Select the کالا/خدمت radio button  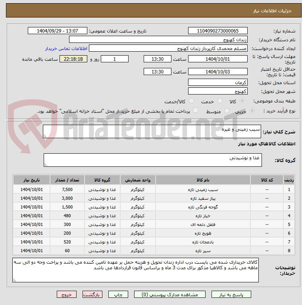(191, 101)
